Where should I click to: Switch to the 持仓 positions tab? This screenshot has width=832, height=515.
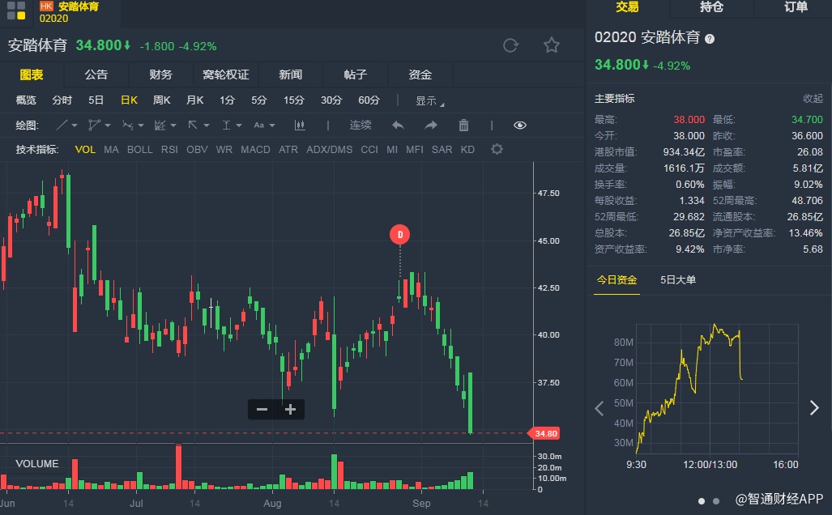coord(711,7)
